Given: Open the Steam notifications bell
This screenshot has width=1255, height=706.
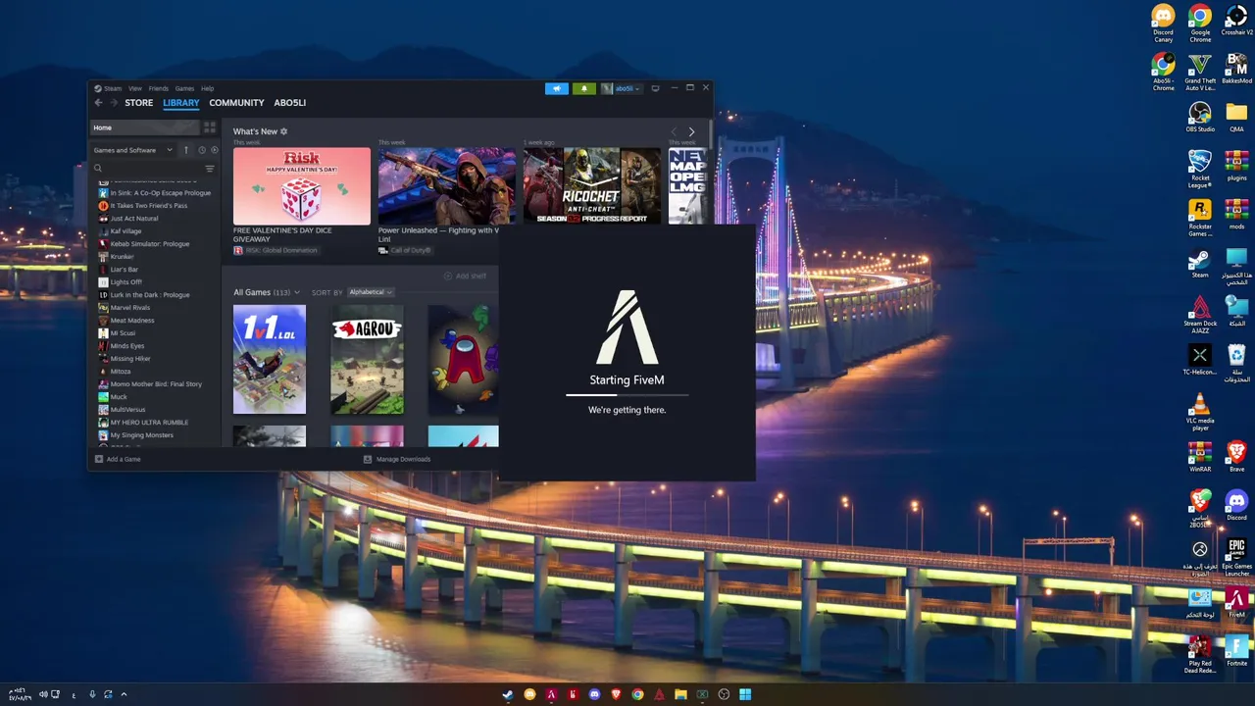Looking at the screenshot, I should tap(584, 88).
